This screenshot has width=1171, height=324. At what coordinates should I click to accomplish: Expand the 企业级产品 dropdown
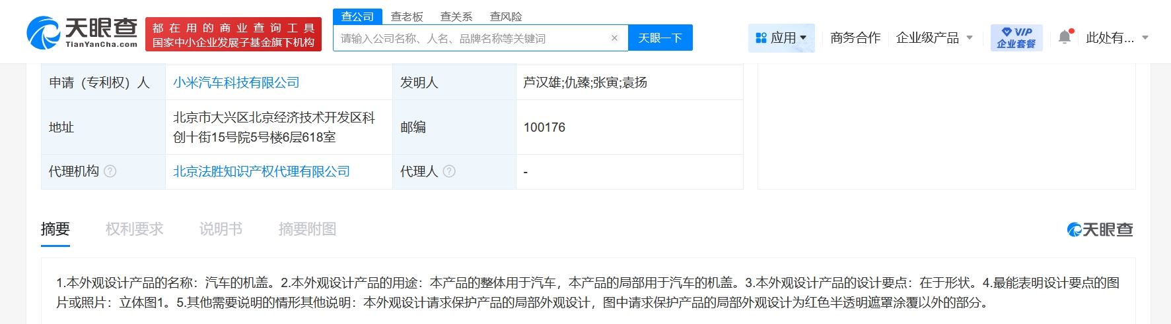pos(934,38)
